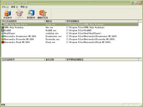Click the C:\Program Files\Real\RealPlayer\ path cell

84,33
